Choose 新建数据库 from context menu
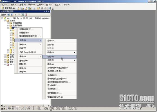 [x=28, y=29]
